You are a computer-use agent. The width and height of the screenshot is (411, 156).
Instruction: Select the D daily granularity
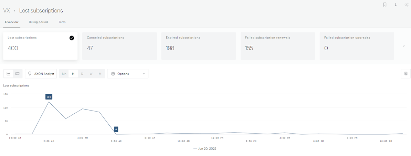[x=82, y=74]
